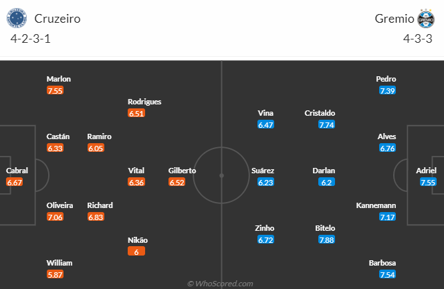Click player name Rodrigues

(144, 102)
